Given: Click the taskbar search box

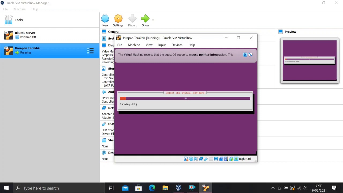Looking at the screenshot, I should [x=59, y=188].
